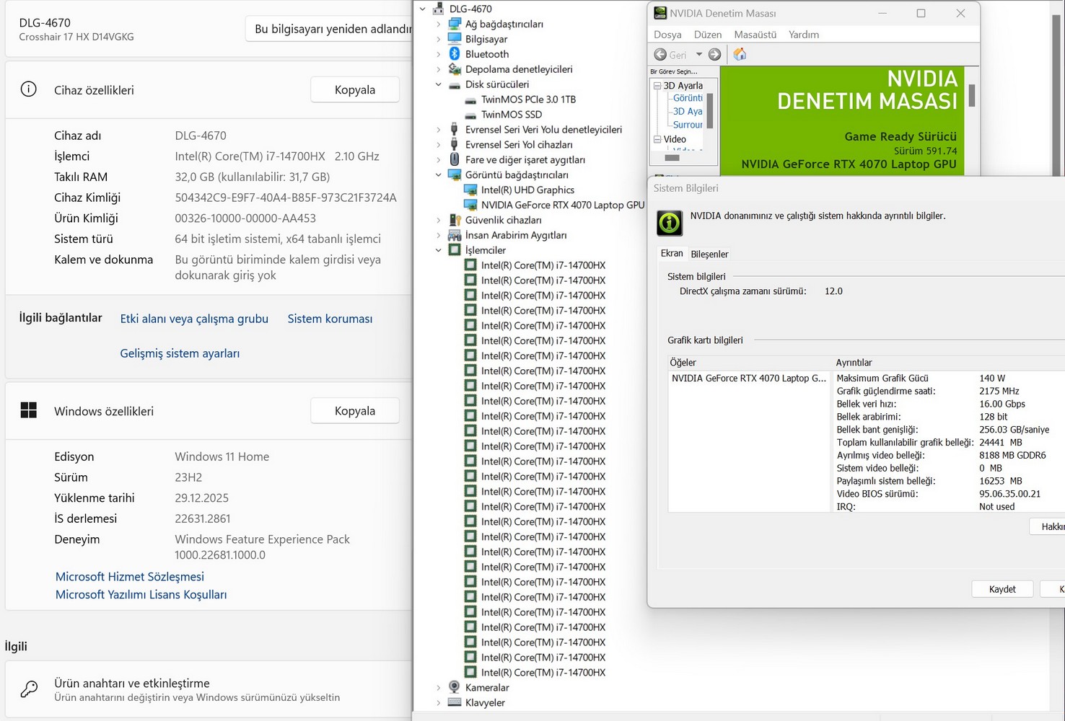Collapse the 3D Ayarları tree node
Screen dimensions: 1065x721
657,86
